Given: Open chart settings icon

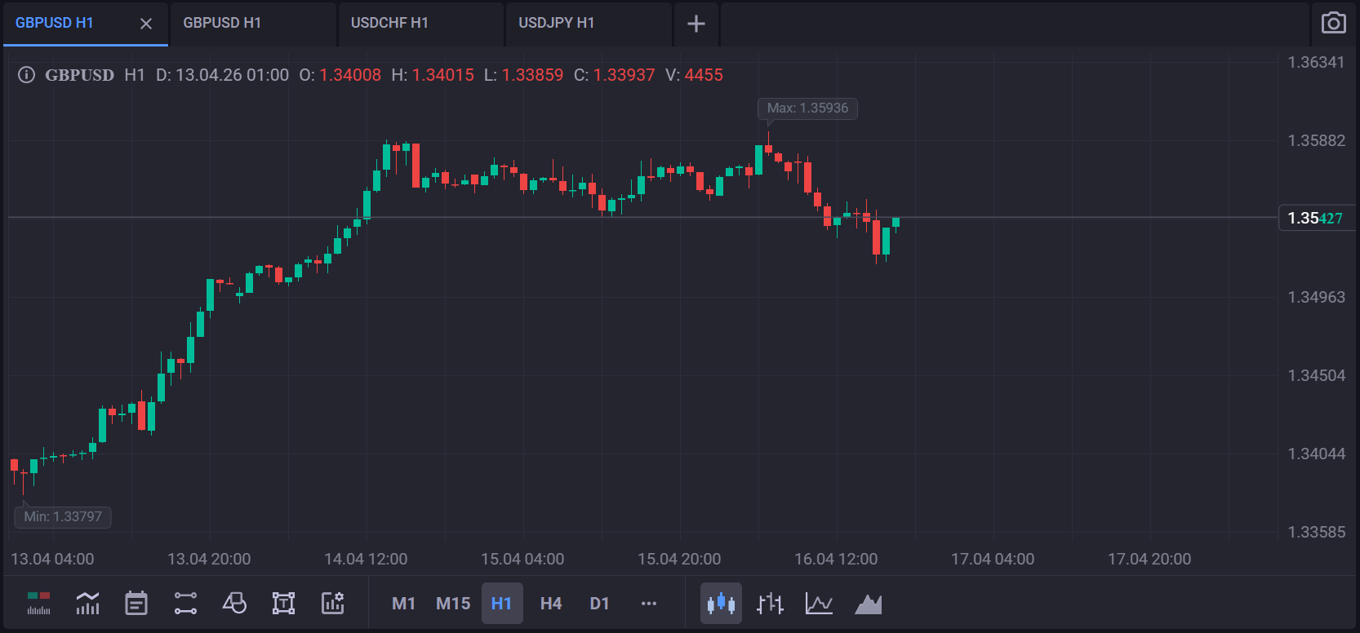Looking at the screenshot, I should click(332, 604).
